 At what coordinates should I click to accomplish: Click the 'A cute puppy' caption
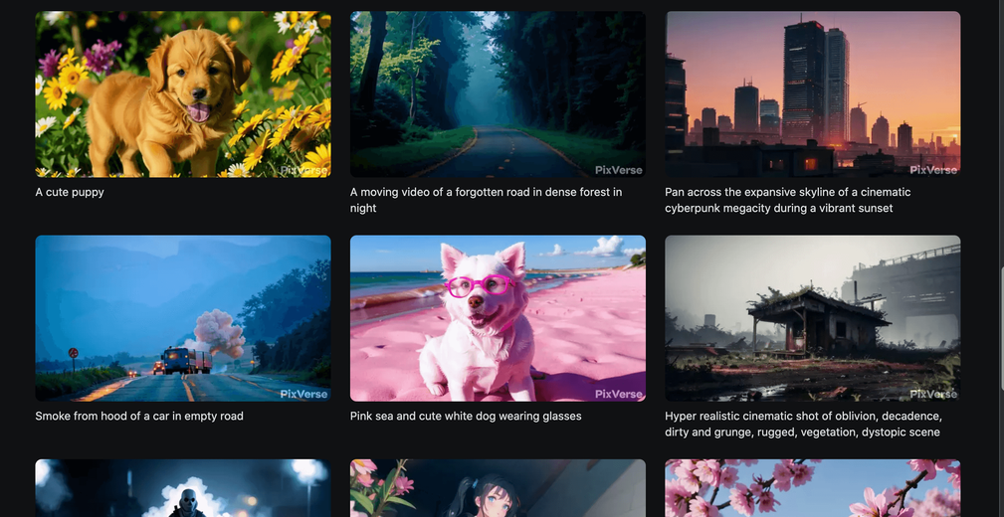click(70, 192)
